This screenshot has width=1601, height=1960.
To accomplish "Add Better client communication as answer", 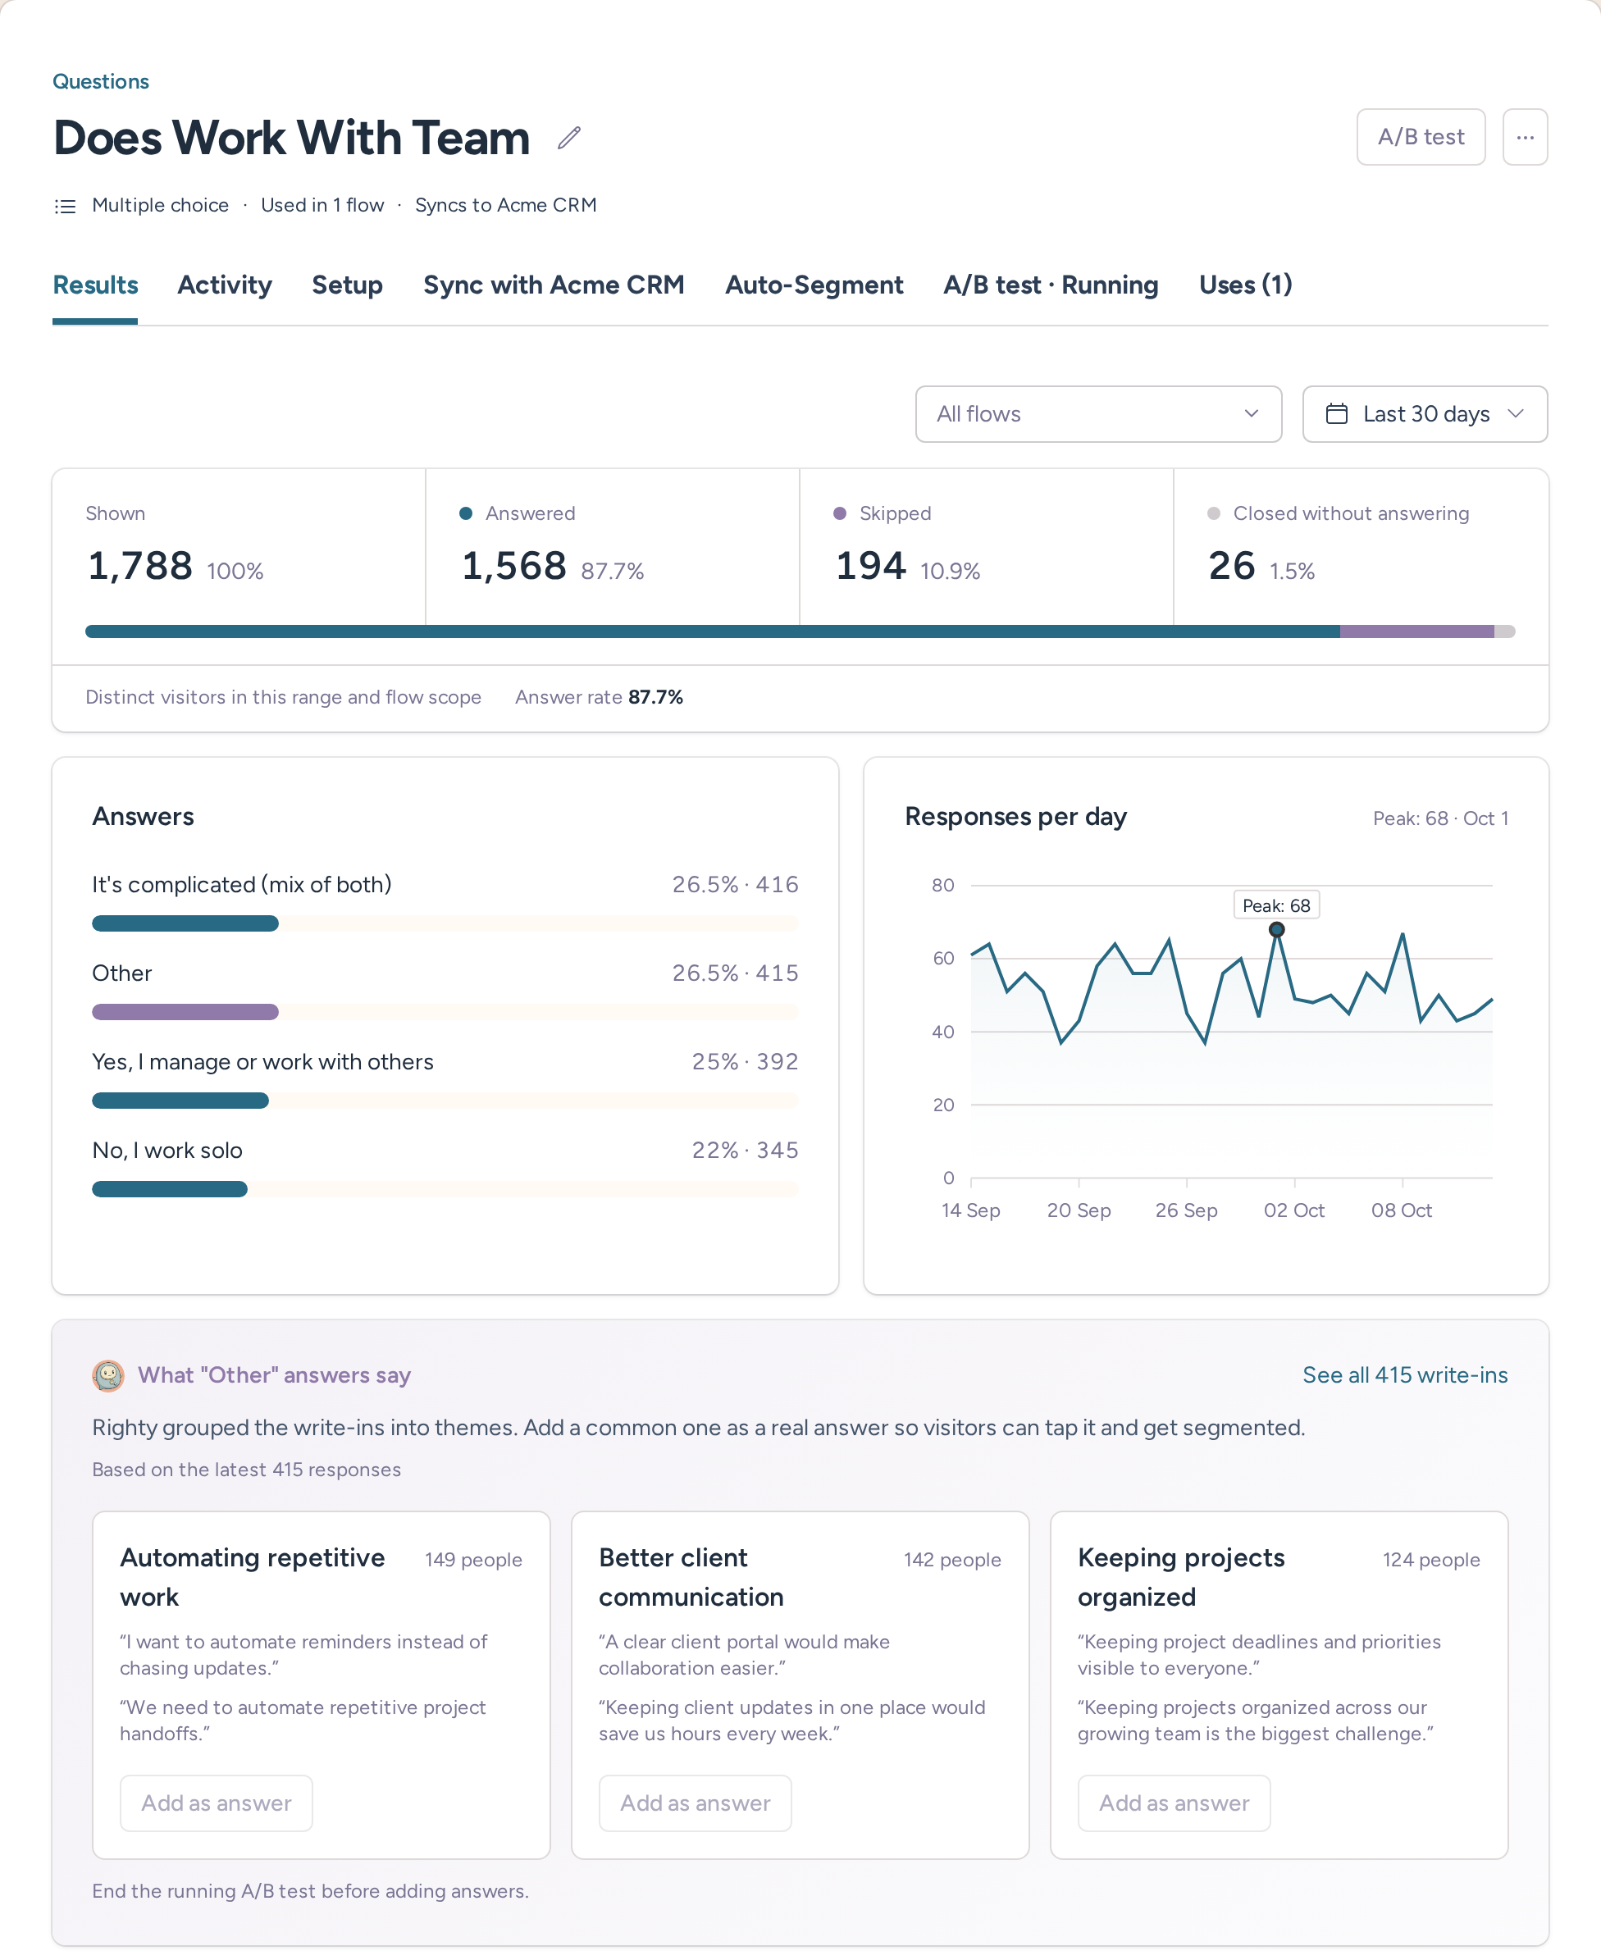I will [x=695, y=1803].
